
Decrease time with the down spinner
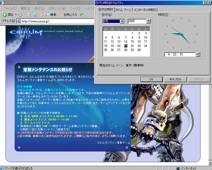pyautogui.click(x=198, y=56)
